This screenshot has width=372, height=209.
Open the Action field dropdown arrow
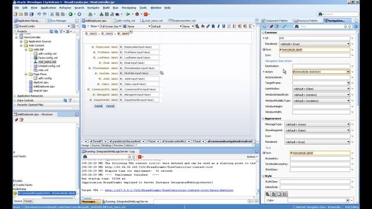tap(348, 71)
